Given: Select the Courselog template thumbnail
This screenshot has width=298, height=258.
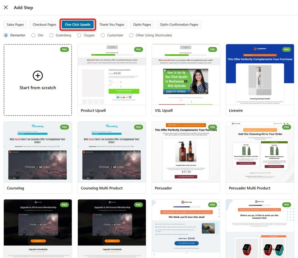Looking at the screenshot, I should 38,152.
